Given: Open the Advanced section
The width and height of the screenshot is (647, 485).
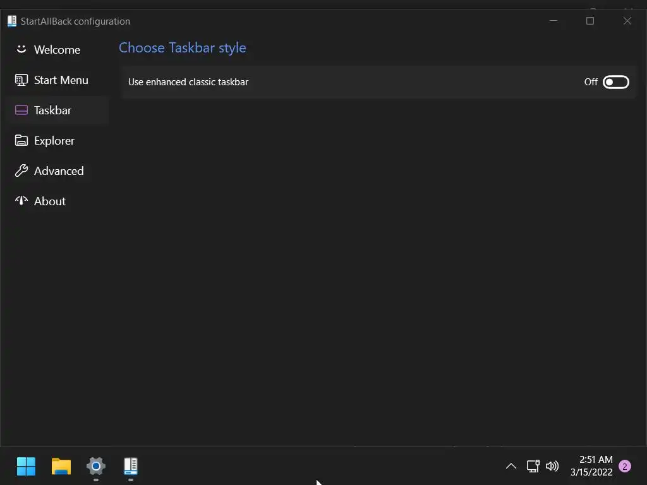Looking at the screenshot, I should click(x=57, y=171).
